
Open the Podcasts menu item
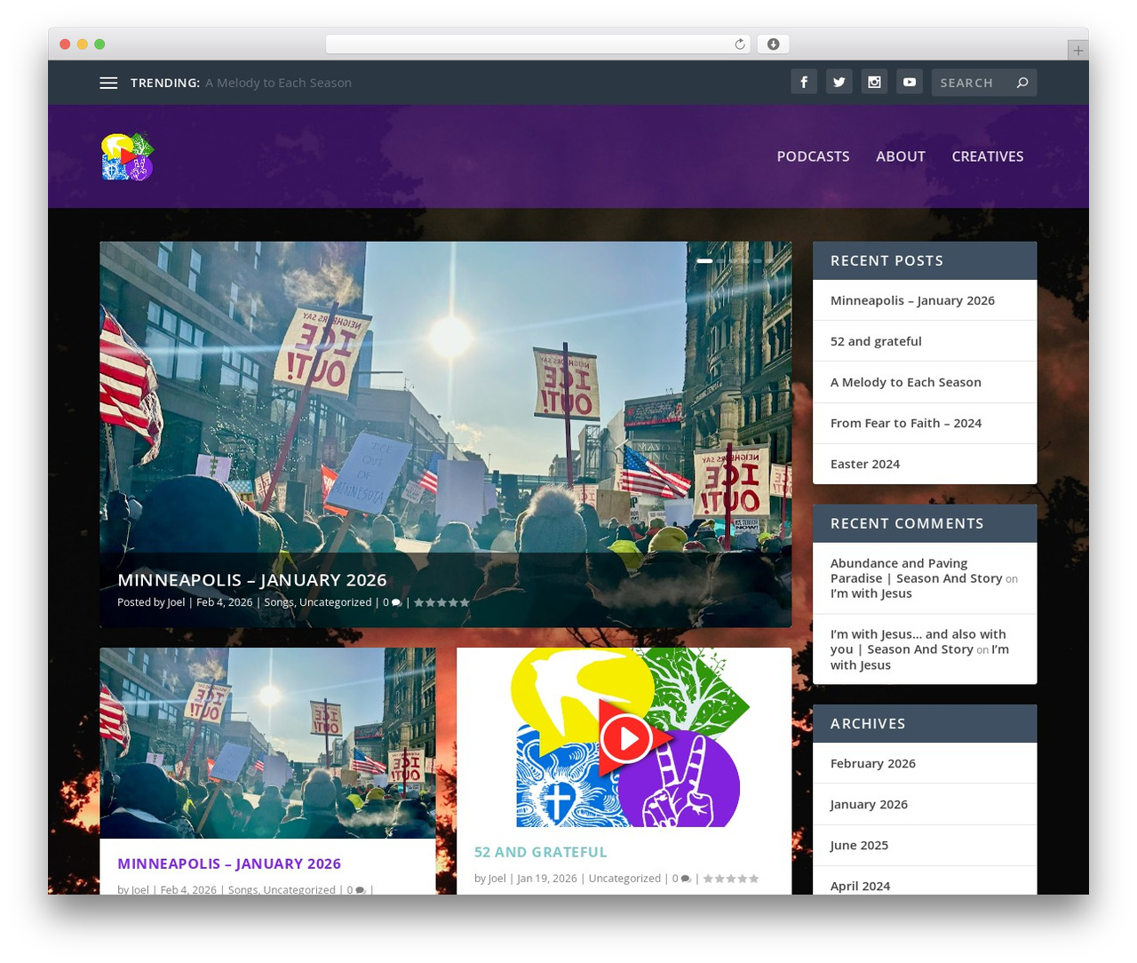click(x=813, y=156)
